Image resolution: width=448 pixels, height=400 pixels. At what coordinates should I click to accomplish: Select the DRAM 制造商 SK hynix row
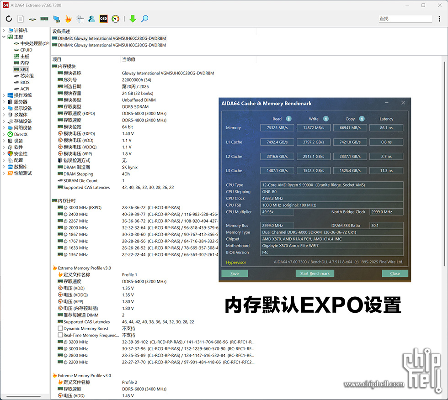(x=98, y=167)
